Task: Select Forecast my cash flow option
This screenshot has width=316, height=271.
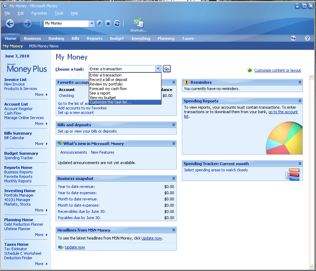Action: (x=125, y=89)
